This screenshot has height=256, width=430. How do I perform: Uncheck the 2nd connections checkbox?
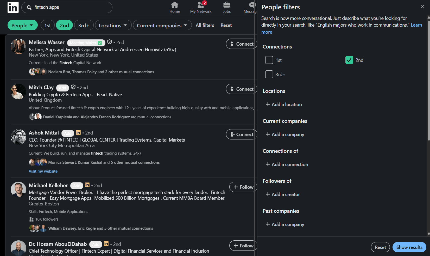click(x=349, y=60)
